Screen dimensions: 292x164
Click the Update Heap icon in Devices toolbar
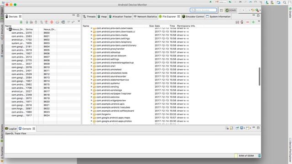[x=27, y=22]
